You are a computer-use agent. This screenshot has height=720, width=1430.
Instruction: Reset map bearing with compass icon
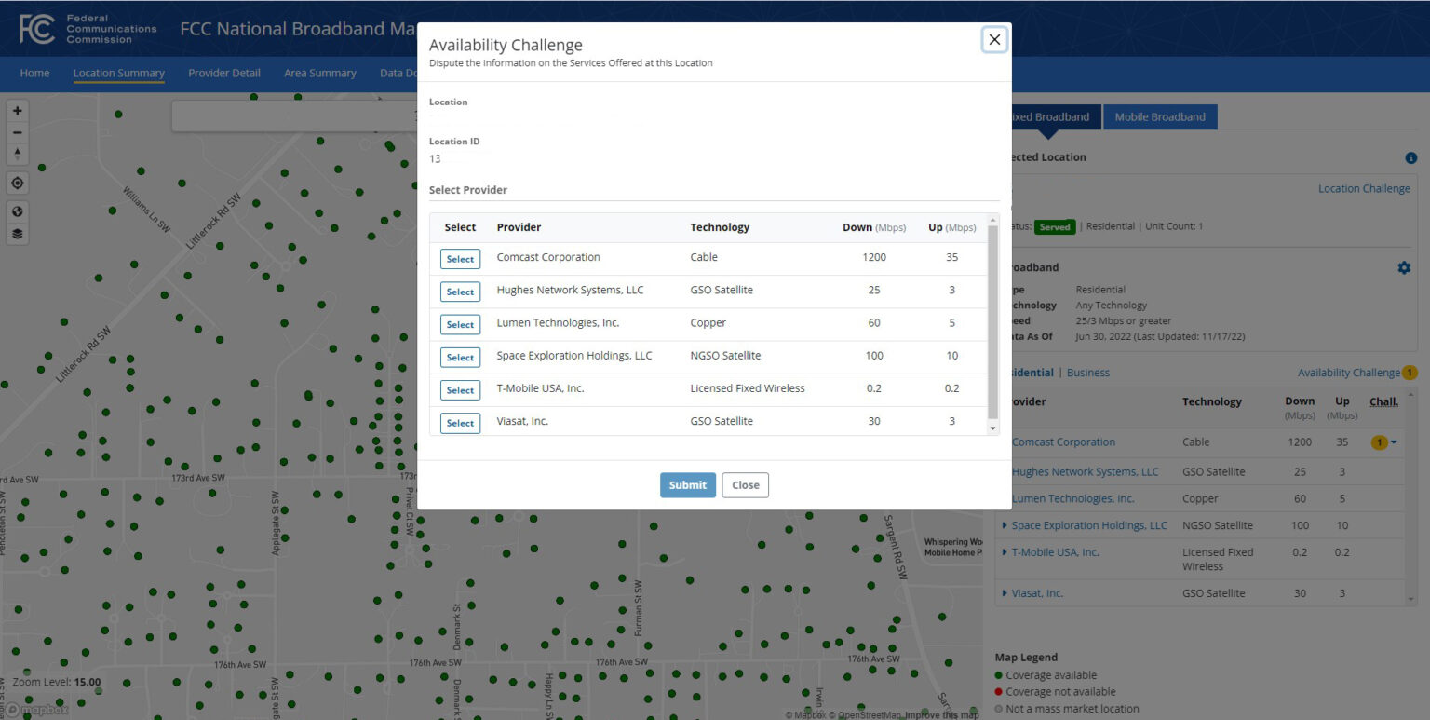click(x=18, y=154)
